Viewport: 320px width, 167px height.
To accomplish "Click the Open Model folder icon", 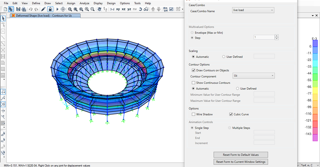I will pyautogui.click(x=11, y=9).
